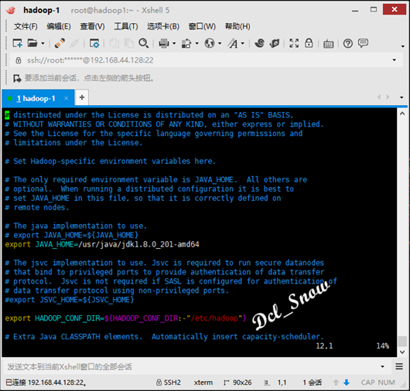
Task: Expand toolbar overflow options arrow
Action: 403,46
